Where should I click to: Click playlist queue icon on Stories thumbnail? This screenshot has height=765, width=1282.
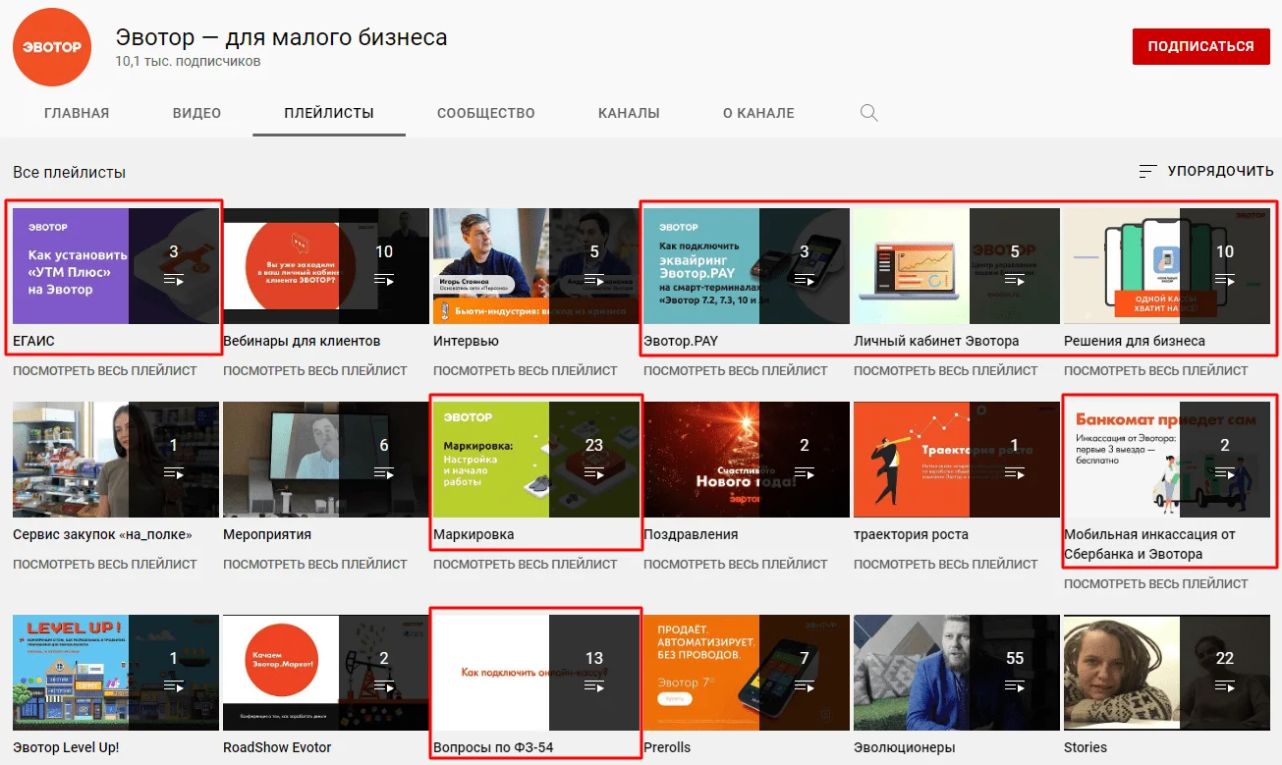1225,686
